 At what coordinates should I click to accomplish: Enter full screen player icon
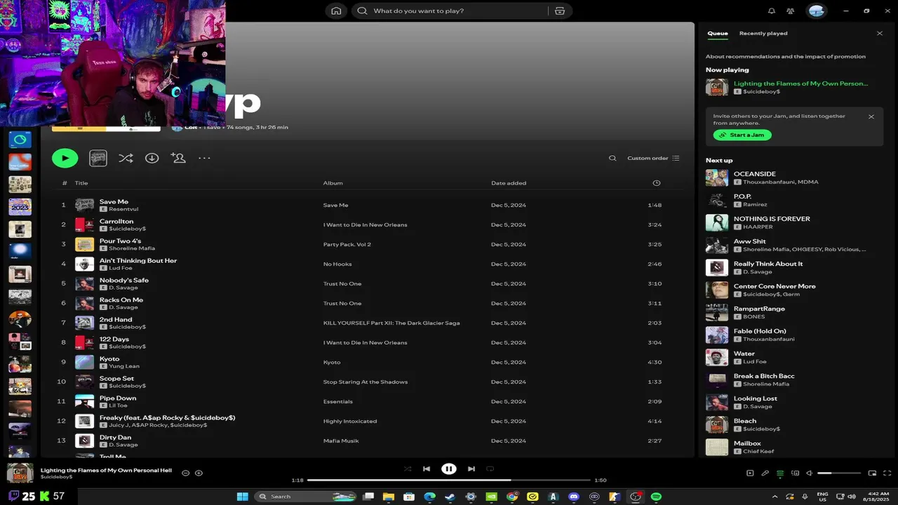coord(887,473)
